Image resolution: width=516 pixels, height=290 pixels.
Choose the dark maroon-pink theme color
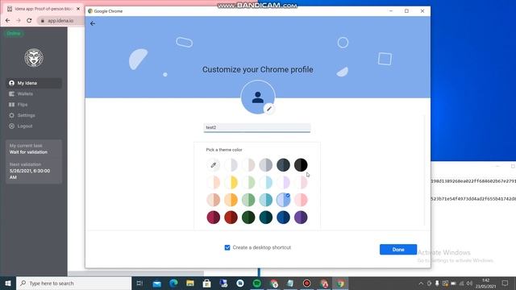[213, 217]
